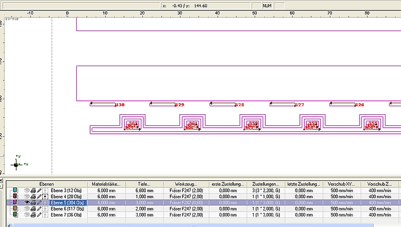Click Materialstärke 6,000 mm of Ebene 7
Image resolution: width=401 pixels, height=227 pixels.
point(106,215)
